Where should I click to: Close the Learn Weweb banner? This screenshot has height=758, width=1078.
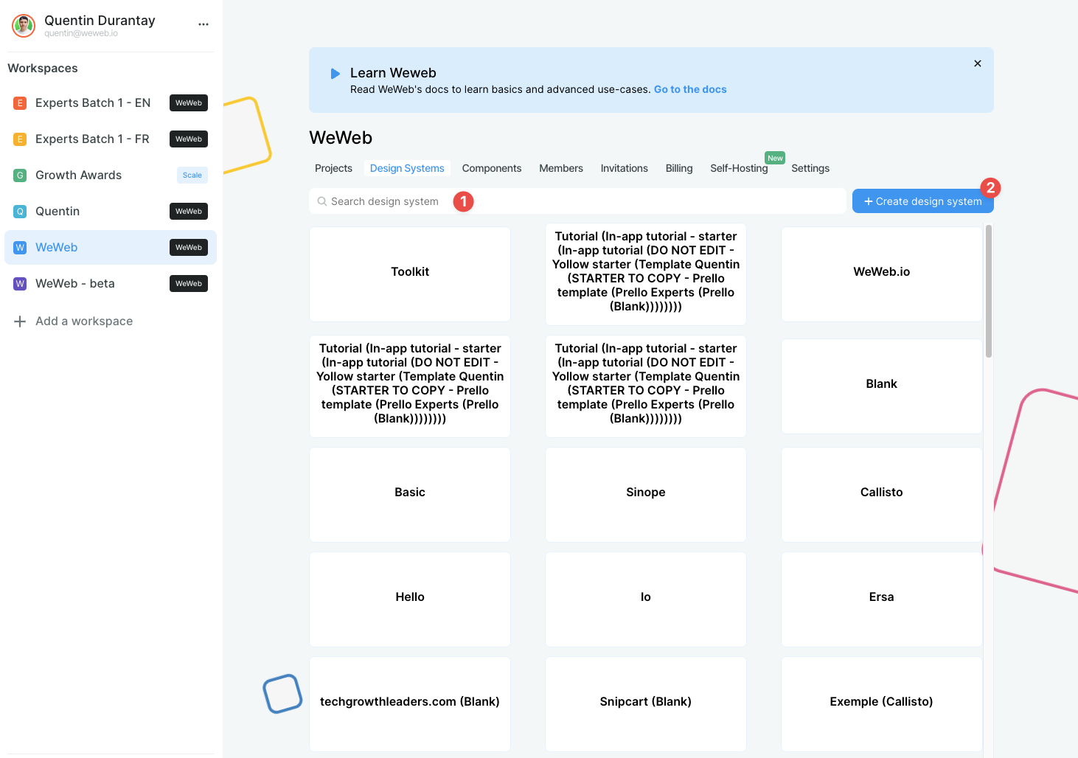coord(978,63)
